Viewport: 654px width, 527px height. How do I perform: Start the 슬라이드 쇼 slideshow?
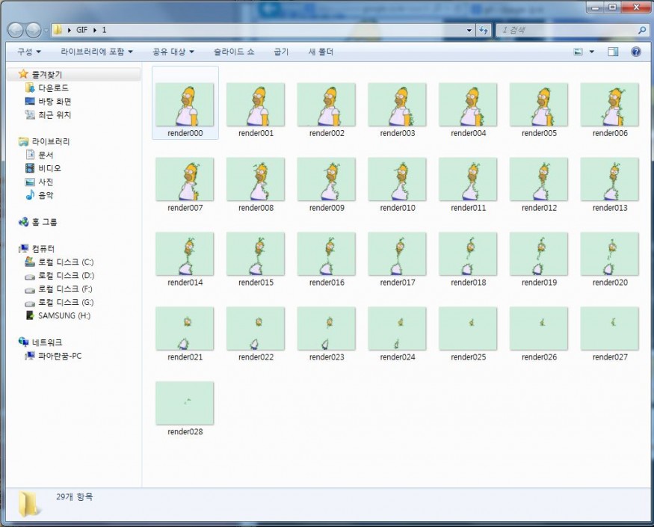[234, 52]
